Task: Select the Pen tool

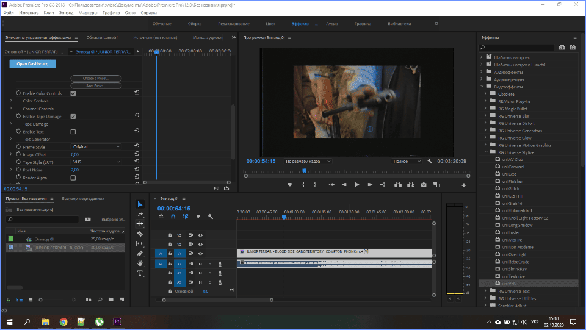Action: (140, 254)
